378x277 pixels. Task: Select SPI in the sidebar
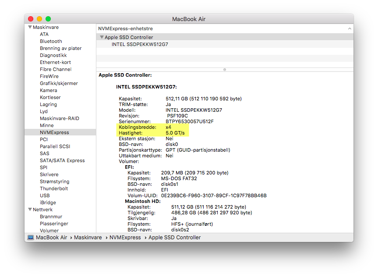point(43,167)
